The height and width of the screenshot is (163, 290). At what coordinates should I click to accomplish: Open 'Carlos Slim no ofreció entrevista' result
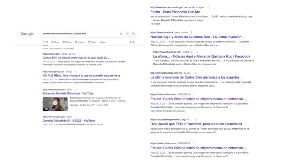click(x=76, y=58)
